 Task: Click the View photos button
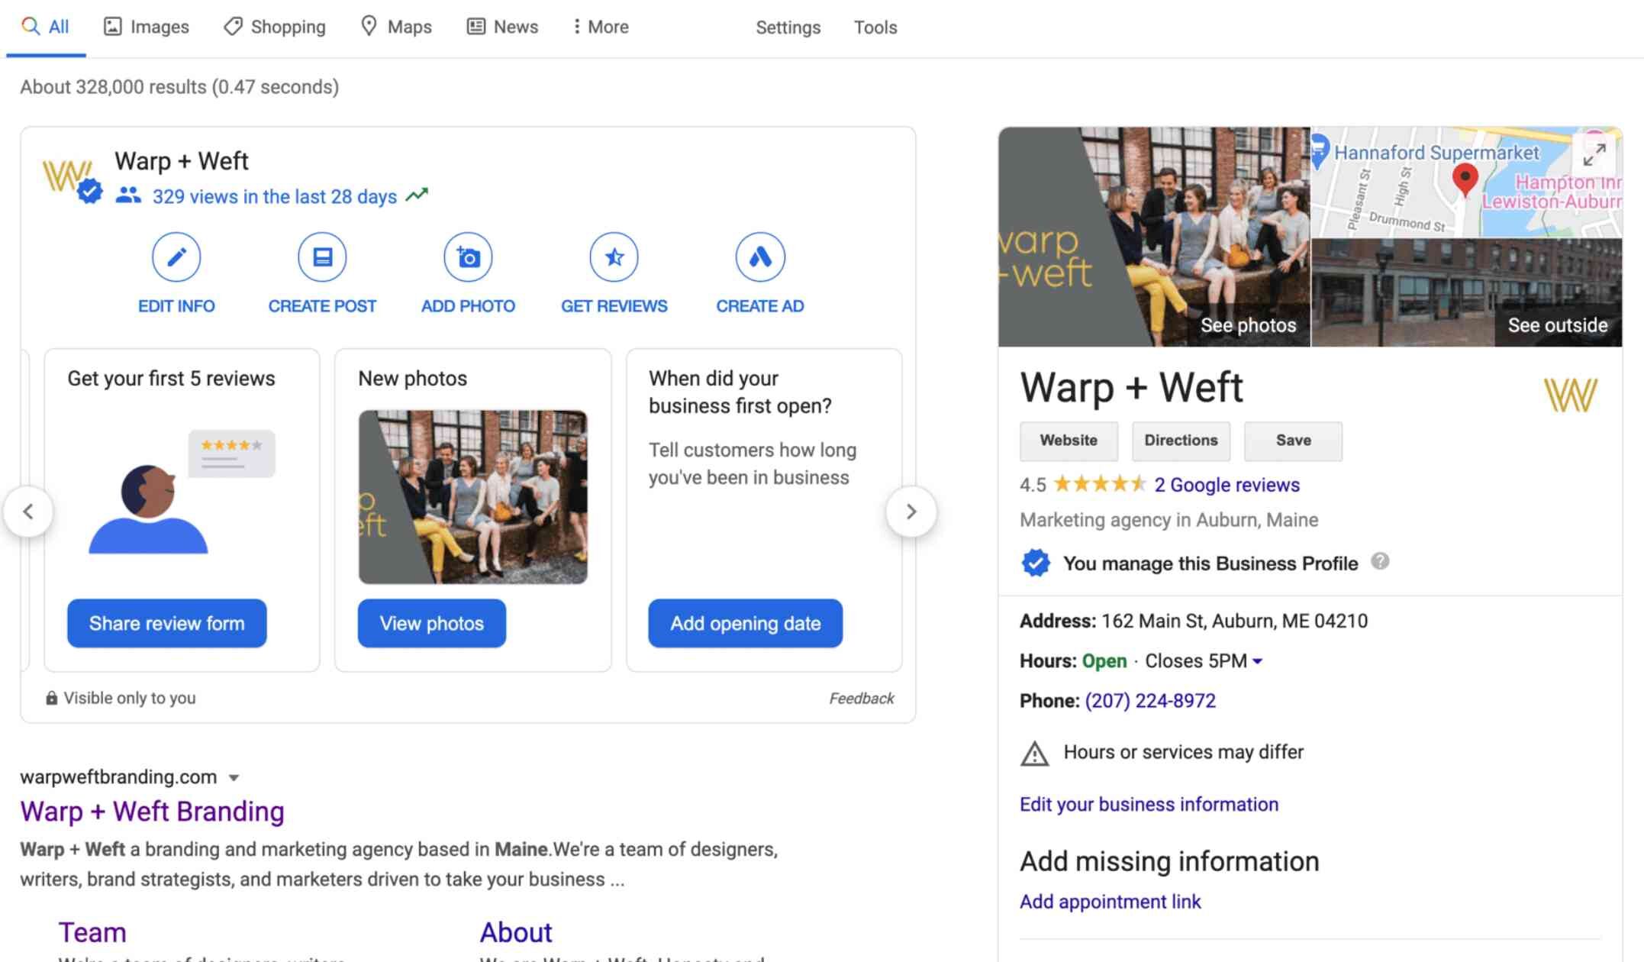432,623
